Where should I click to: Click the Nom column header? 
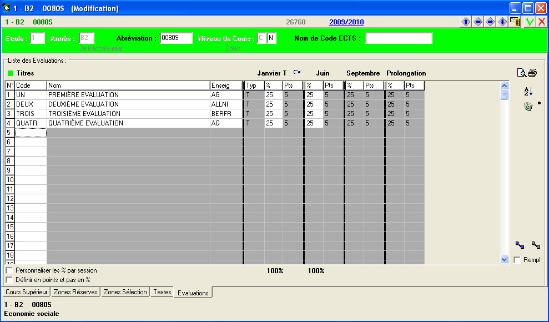pyautogui.click(x=128, y=85)
